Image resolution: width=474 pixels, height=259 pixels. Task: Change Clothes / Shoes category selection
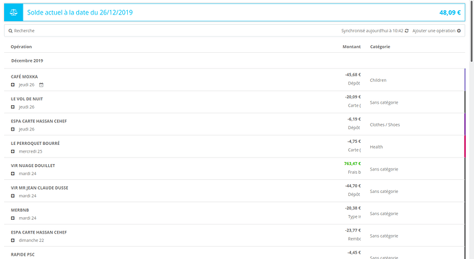[x=385, y=124]
